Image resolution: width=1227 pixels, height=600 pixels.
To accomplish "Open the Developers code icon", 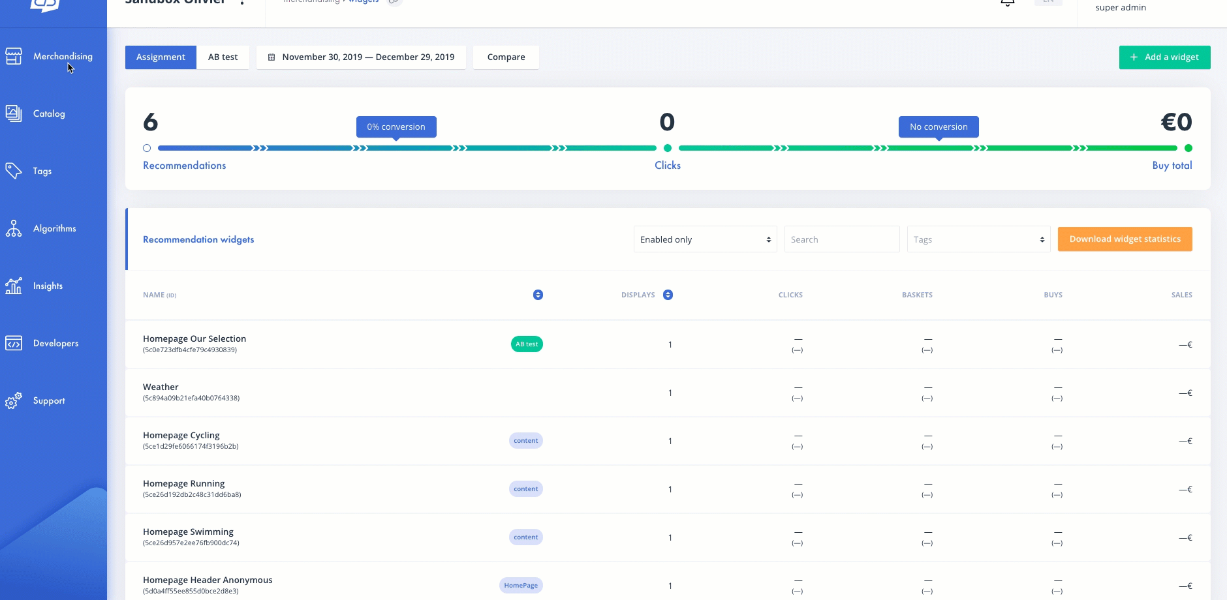I will tap(14, 343).
